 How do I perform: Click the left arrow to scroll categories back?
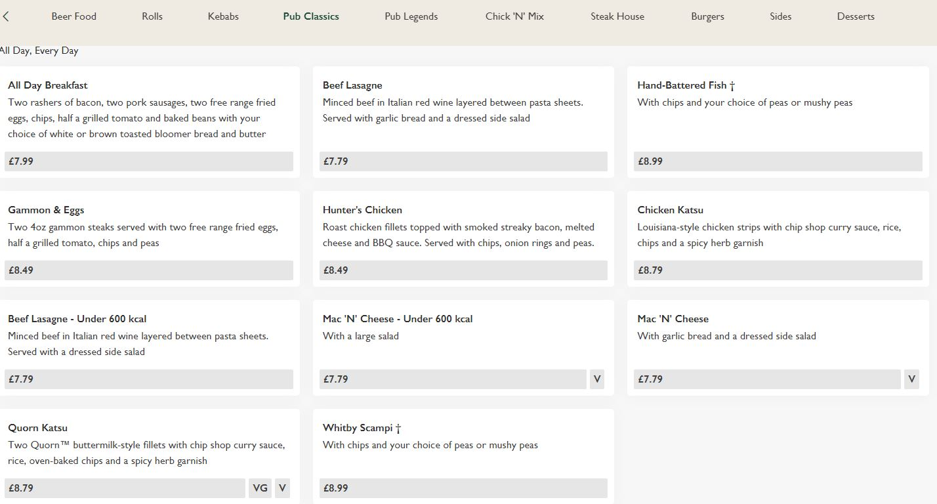(6, 16)
